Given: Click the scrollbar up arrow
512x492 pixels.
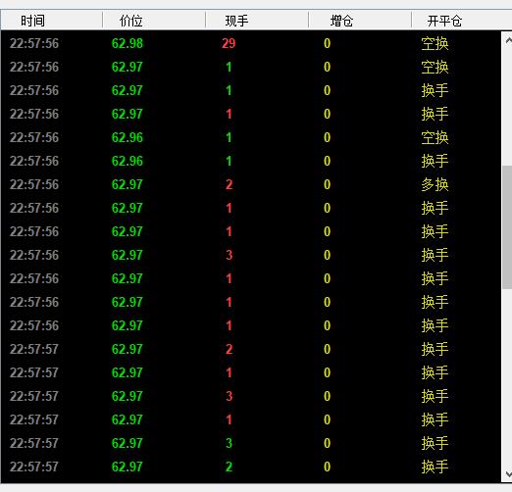Looking at the screenshot, I should pyautogui.click(x=507, y=40).
